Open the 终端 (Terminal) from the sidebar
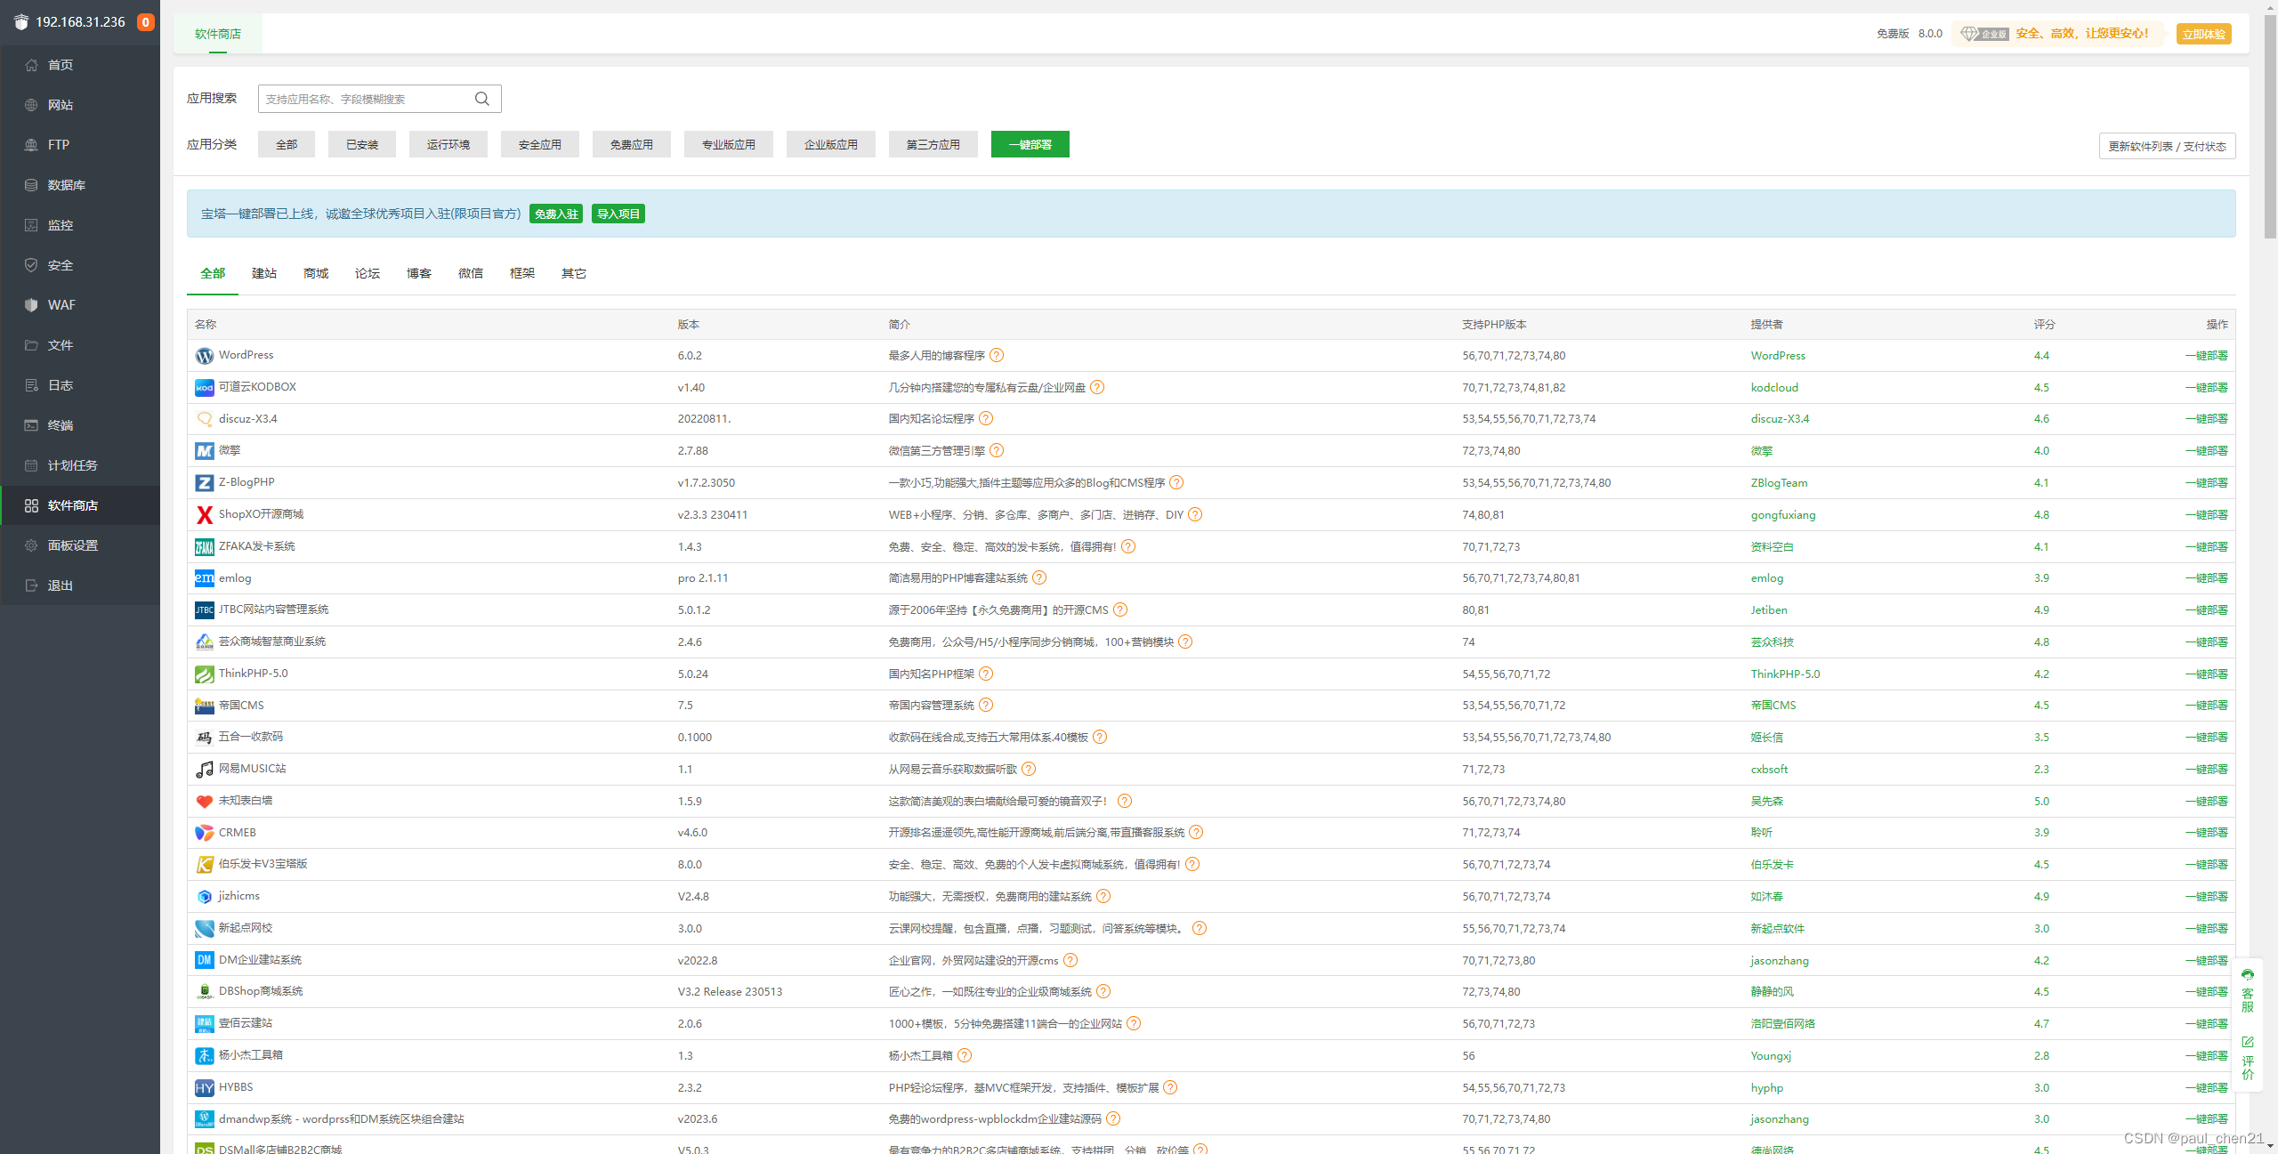Screen dimensions: 2278x1154 (x=61, y=424)
